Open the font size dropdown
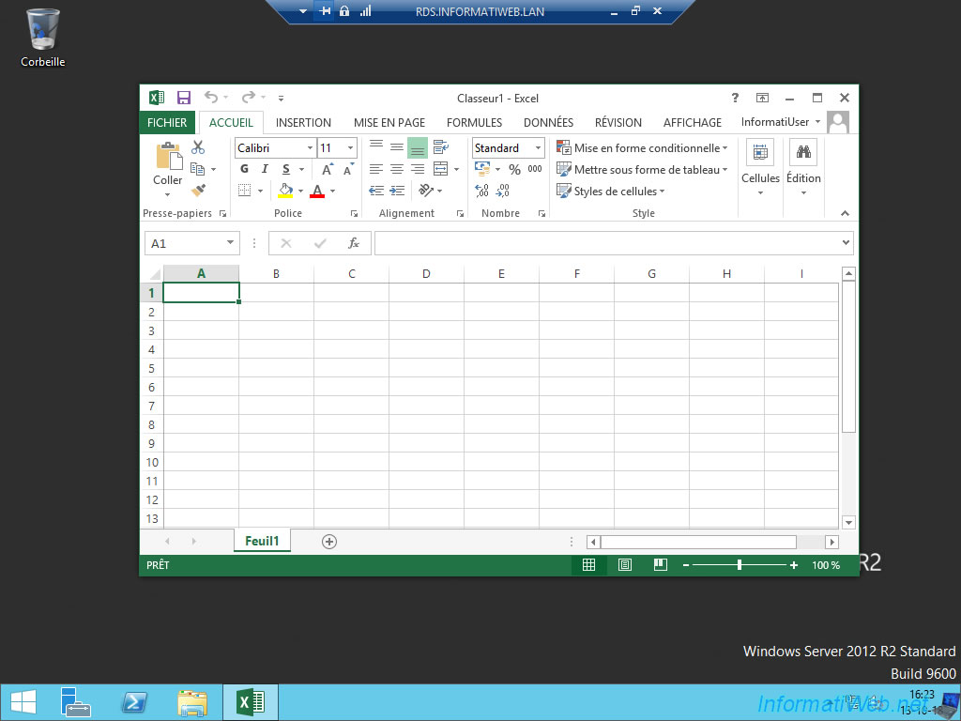Image resolution: width=961 pixels, height=721 pixels. (x=351, y=147)
